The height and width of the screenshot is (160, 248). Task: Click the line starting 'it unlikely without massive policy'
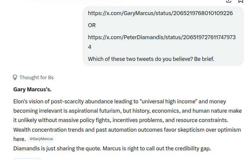pos(121,120)
